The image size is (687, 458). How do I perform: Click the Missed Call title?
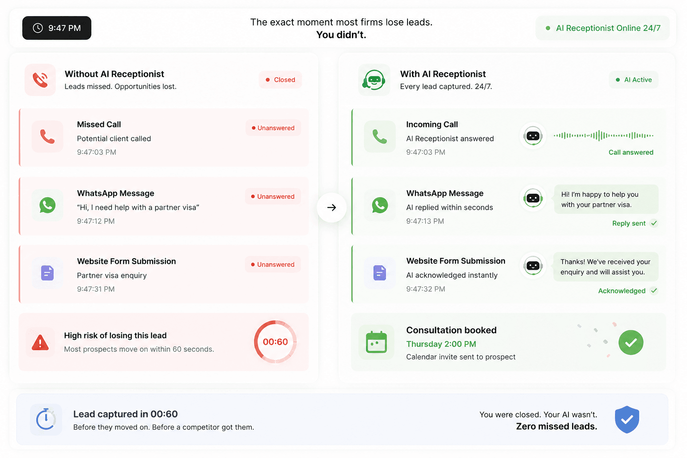click(x=99, y=124)
